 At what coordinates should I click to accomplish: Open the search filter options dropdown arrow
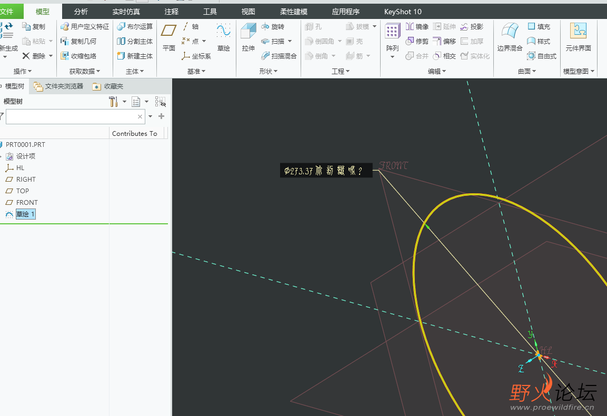pos(150,116)
